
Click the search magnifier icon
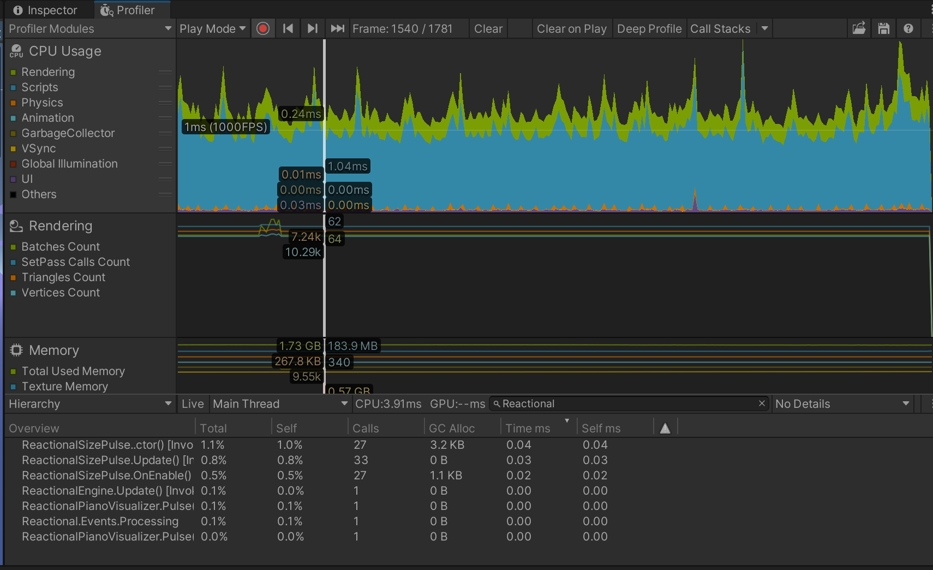point(497,404)
